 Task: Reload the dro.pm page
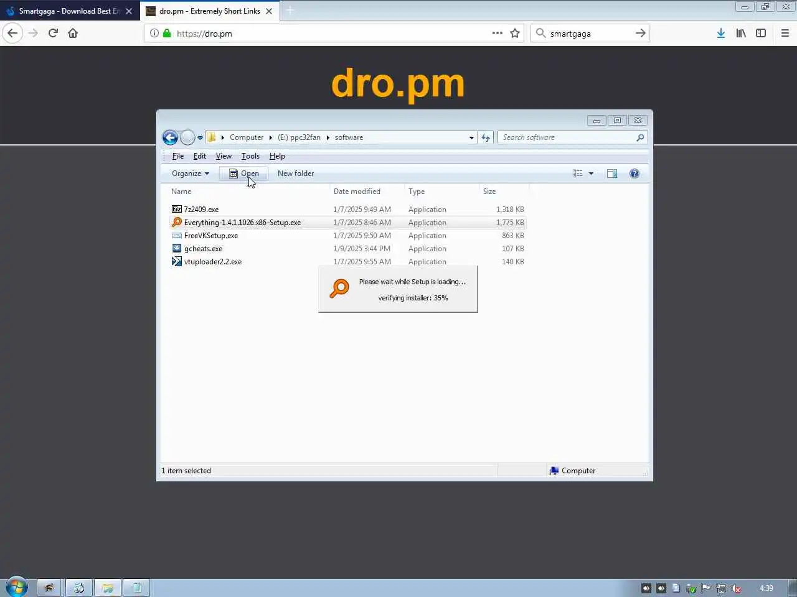[53, 34]
